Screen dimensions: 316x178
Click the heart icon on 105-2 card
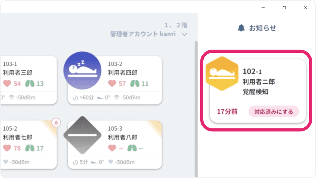tap(7, 148)
